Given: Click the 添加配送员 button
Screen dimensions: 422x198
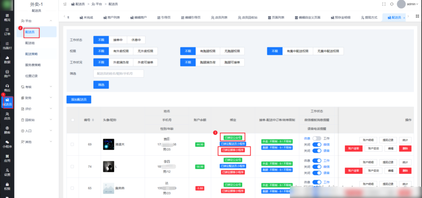Looking at the screenshot, I should [79, 99].
